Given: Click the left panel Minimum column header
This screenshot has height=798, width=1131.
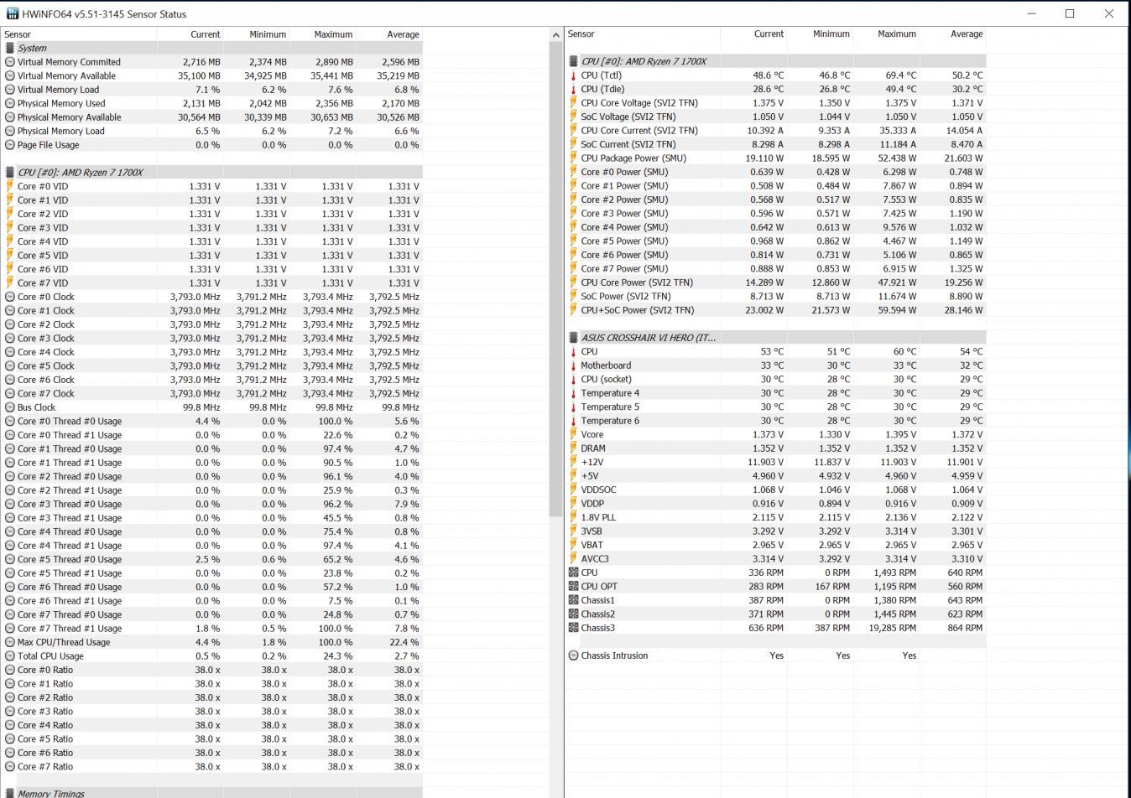Looking at the screenshot, I should tap(256, 34).
